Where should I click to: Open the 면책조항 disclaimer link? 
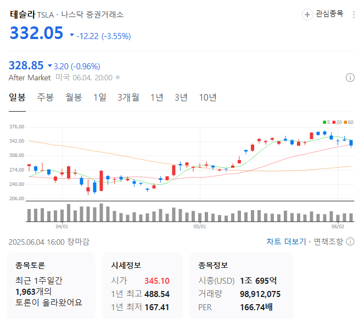pos(328,241)
